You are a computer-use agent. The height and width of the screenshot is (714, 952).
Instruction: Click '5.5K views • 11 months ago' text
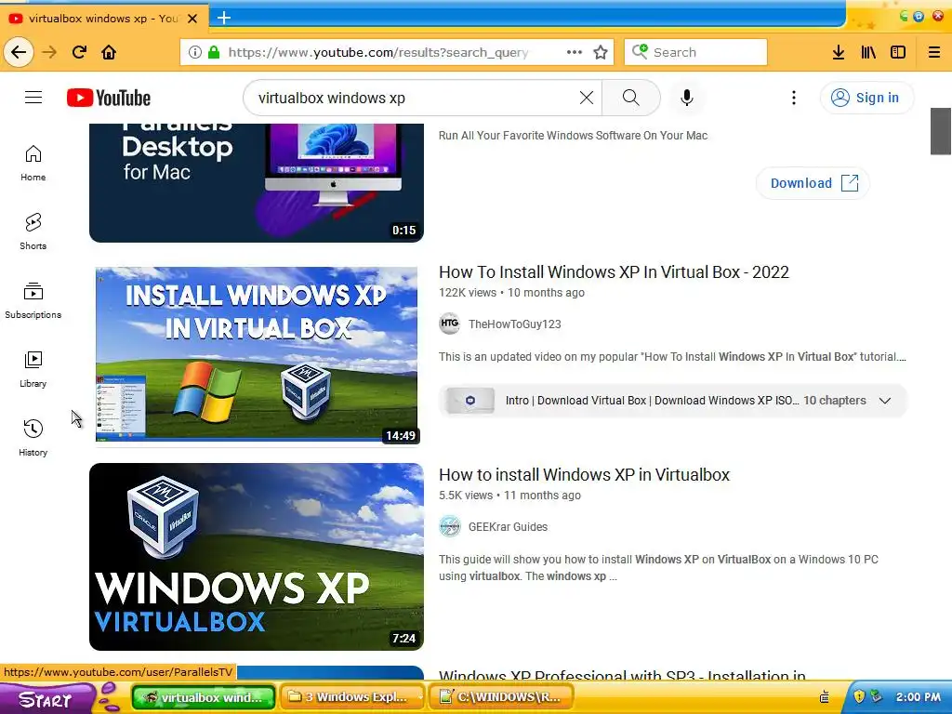point(510,496)
